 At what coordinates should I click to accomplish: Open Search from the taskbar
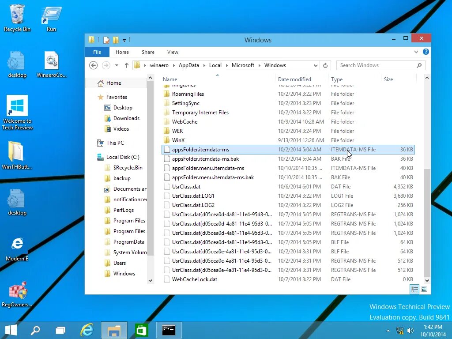35,330
